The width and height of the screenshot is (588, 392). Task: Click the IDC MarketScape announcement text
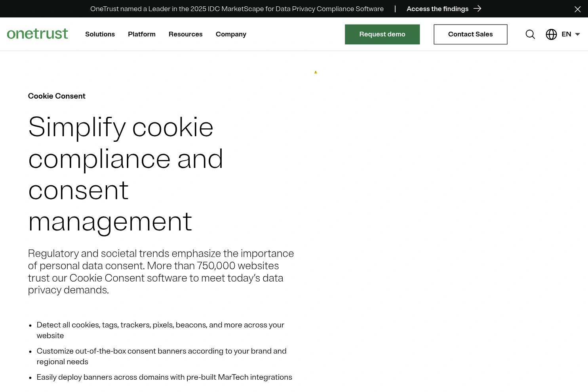(237, 9)
